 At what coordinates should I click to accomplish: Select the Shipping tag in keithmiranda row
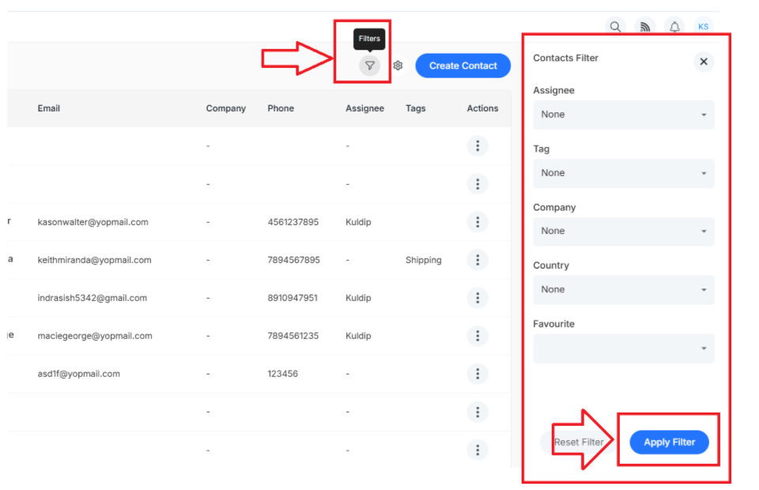(x=424, y=260)
